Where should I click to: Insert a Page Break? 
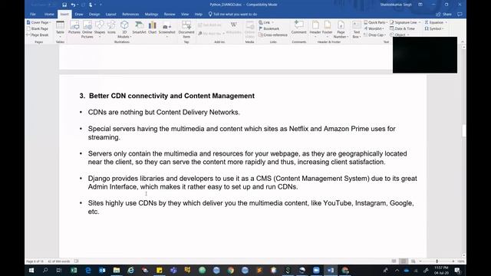(38, 34)
